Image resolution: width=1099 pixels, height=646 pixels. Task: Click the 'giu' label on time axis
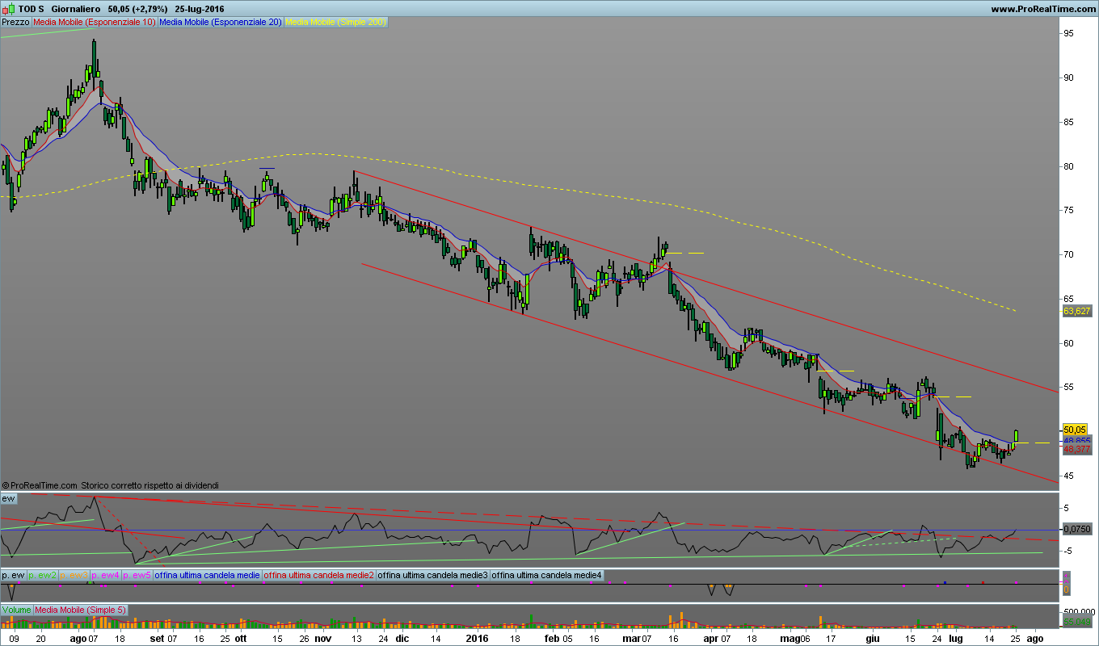click(x=872, y=638)
